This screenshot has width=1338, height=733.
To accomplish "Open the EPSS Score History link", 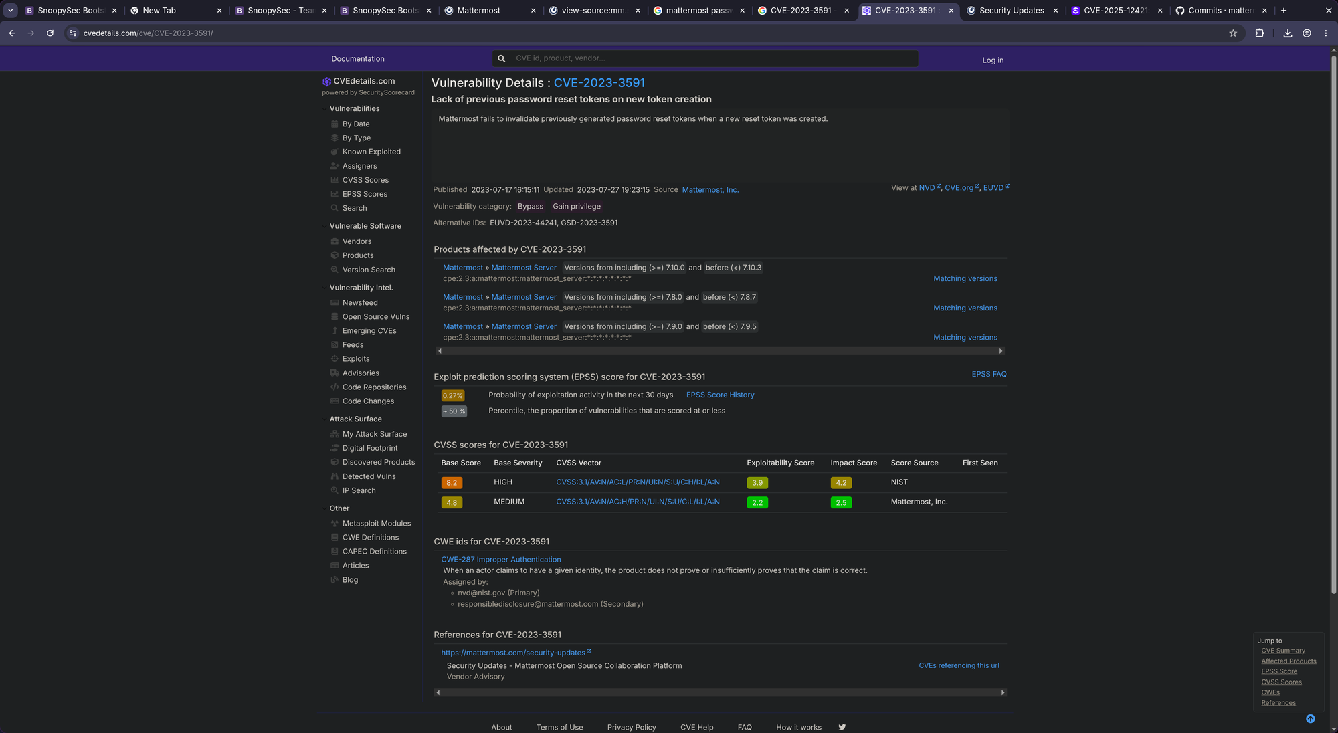I will click(720, 395).
